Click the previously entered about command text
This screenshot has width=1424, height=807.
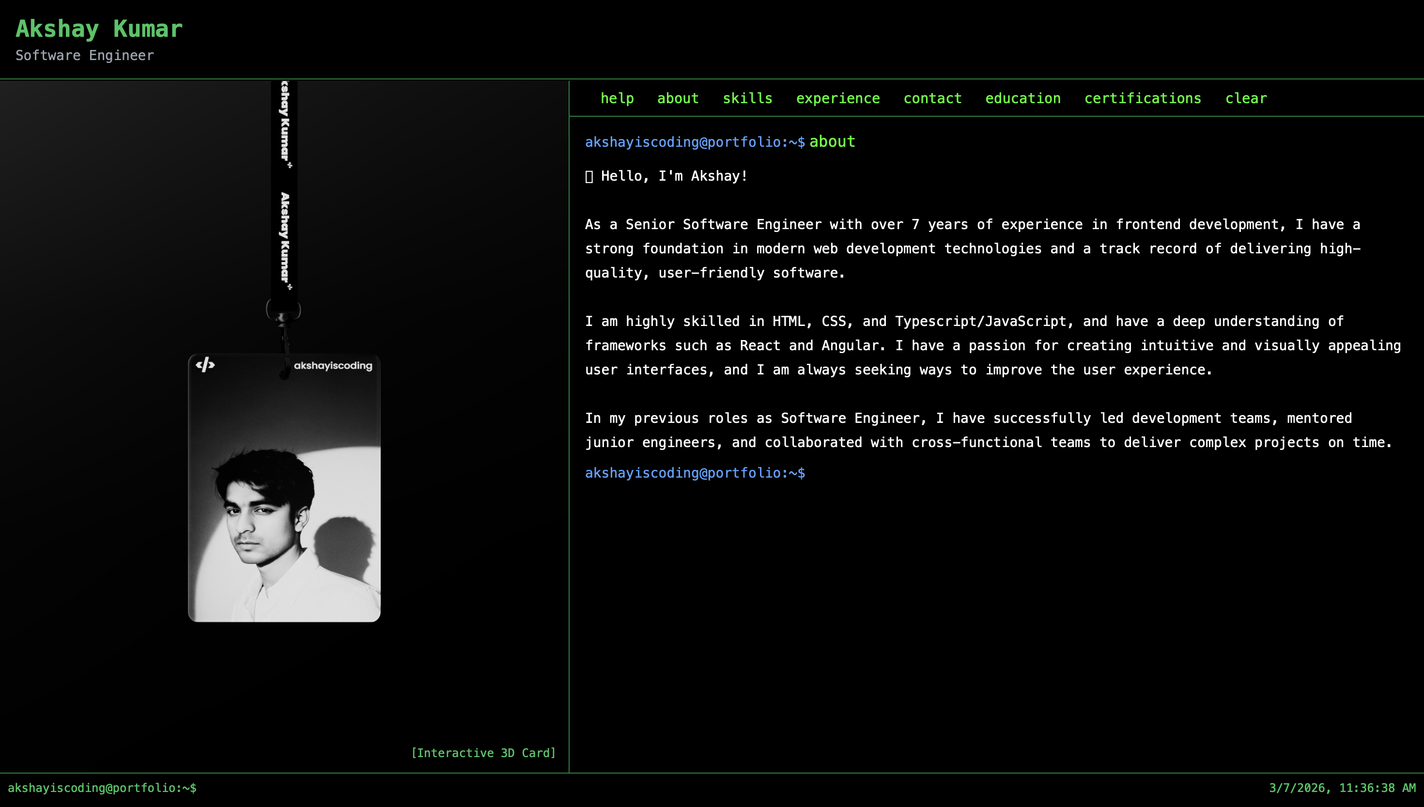pos(832,142)
